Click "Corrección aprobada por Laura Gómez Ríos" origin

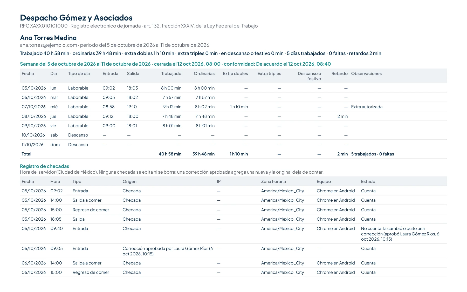tap(168, 251)
